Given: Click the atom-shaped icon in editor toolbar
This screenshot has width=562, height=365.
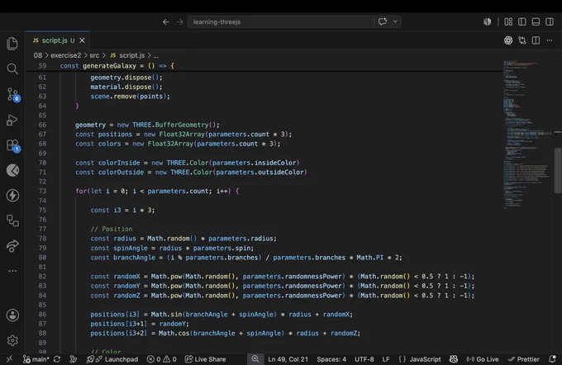Looking at the screenshot, I should tap(508, 40).
